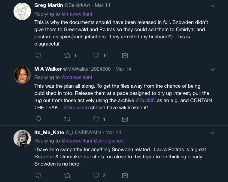Open the @Snowden profile mention
The image size is (228, 182).
pyautogui.click(x=76, y=107)
